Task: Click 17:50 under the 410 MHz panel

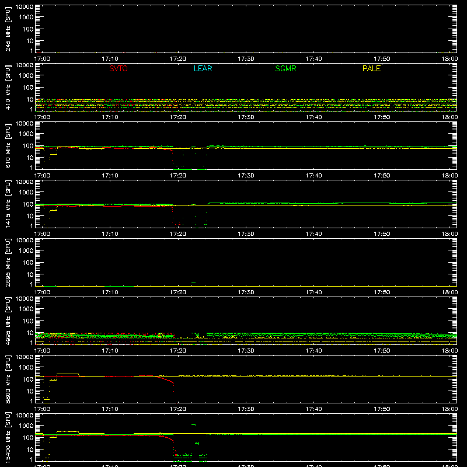Action: 382,117
